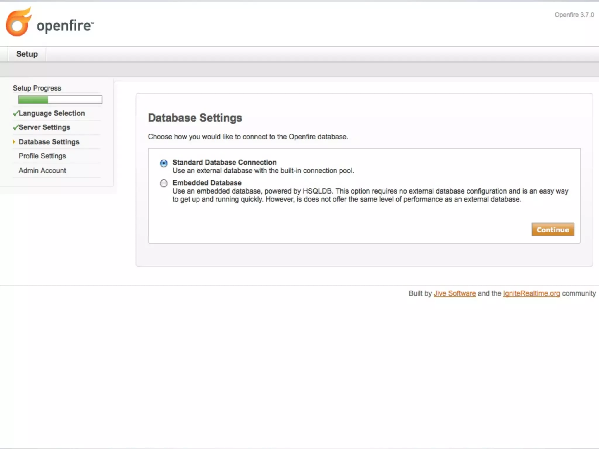The height and width of the screenshot is (449, 599).
Task: Click the Openfire 3.7.0 version text
Action: pyautogui.click(x=574, y=15)
